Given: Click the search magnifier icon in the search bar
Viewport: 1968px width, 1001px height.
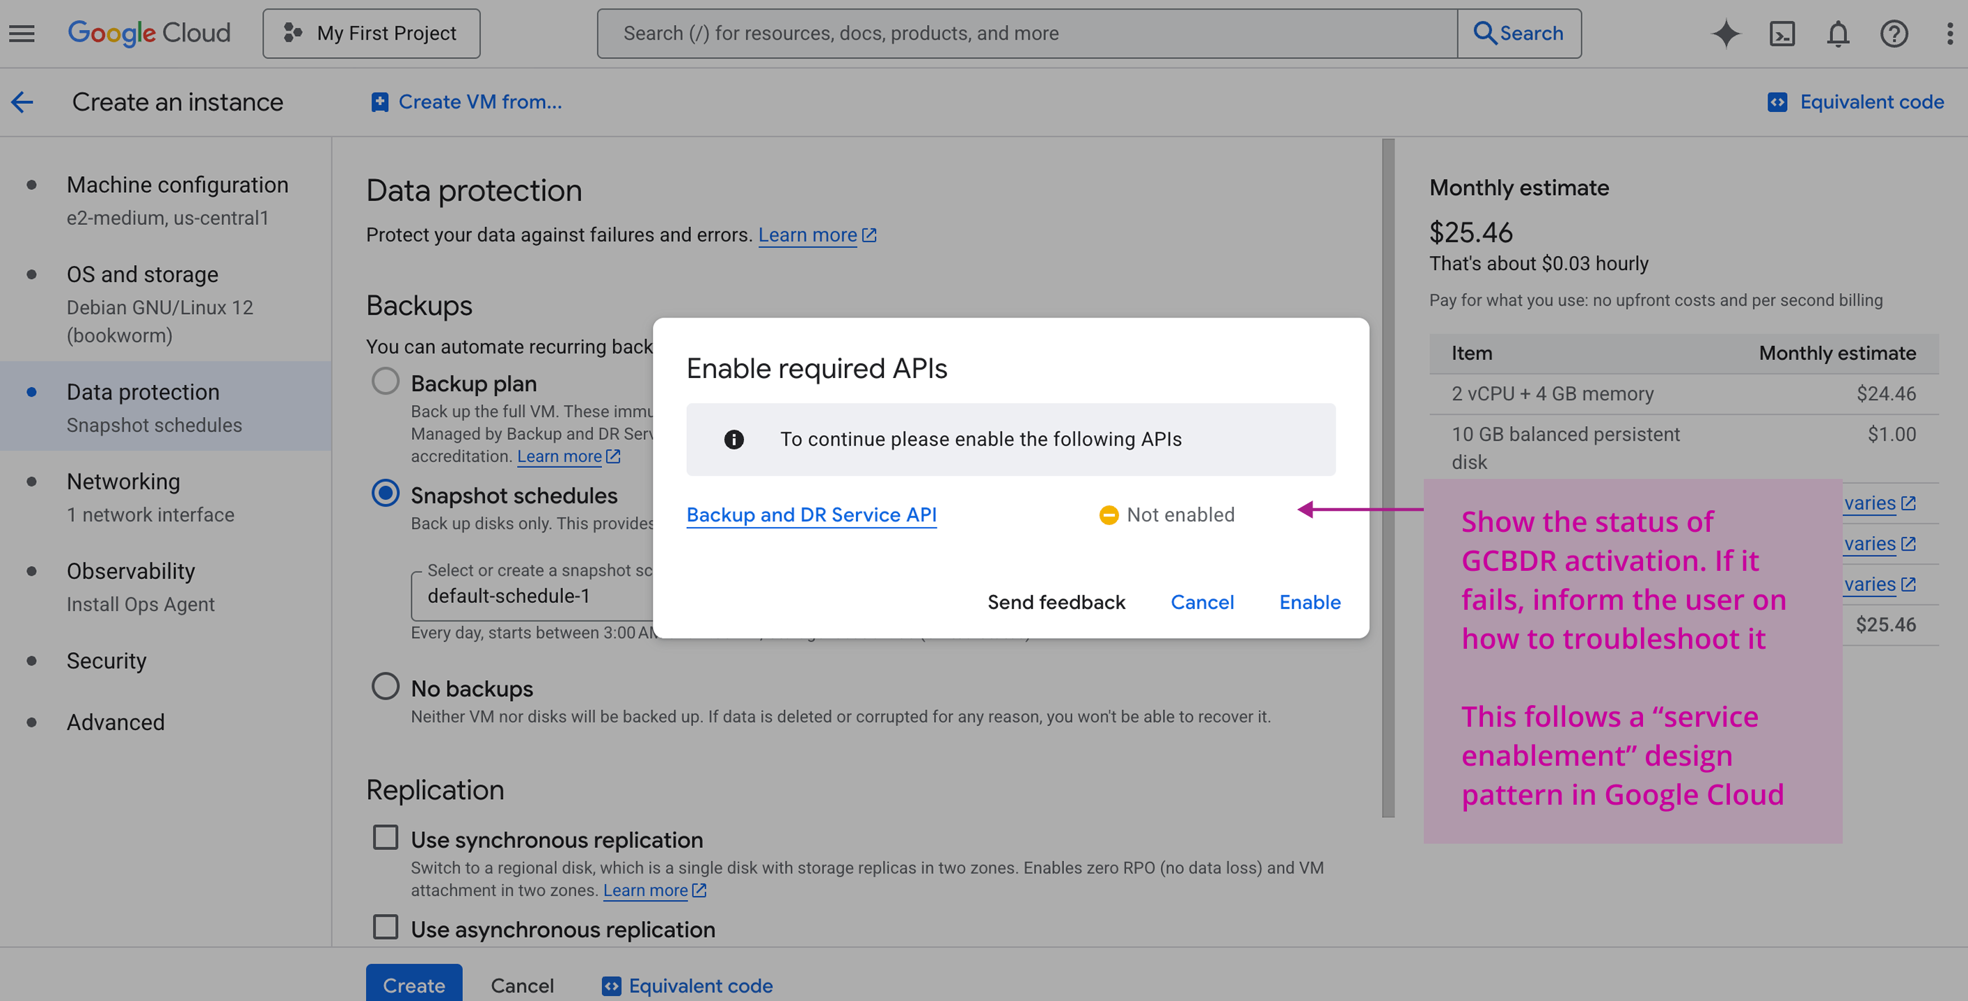Looking at the screenshot, I should 1485,33.
